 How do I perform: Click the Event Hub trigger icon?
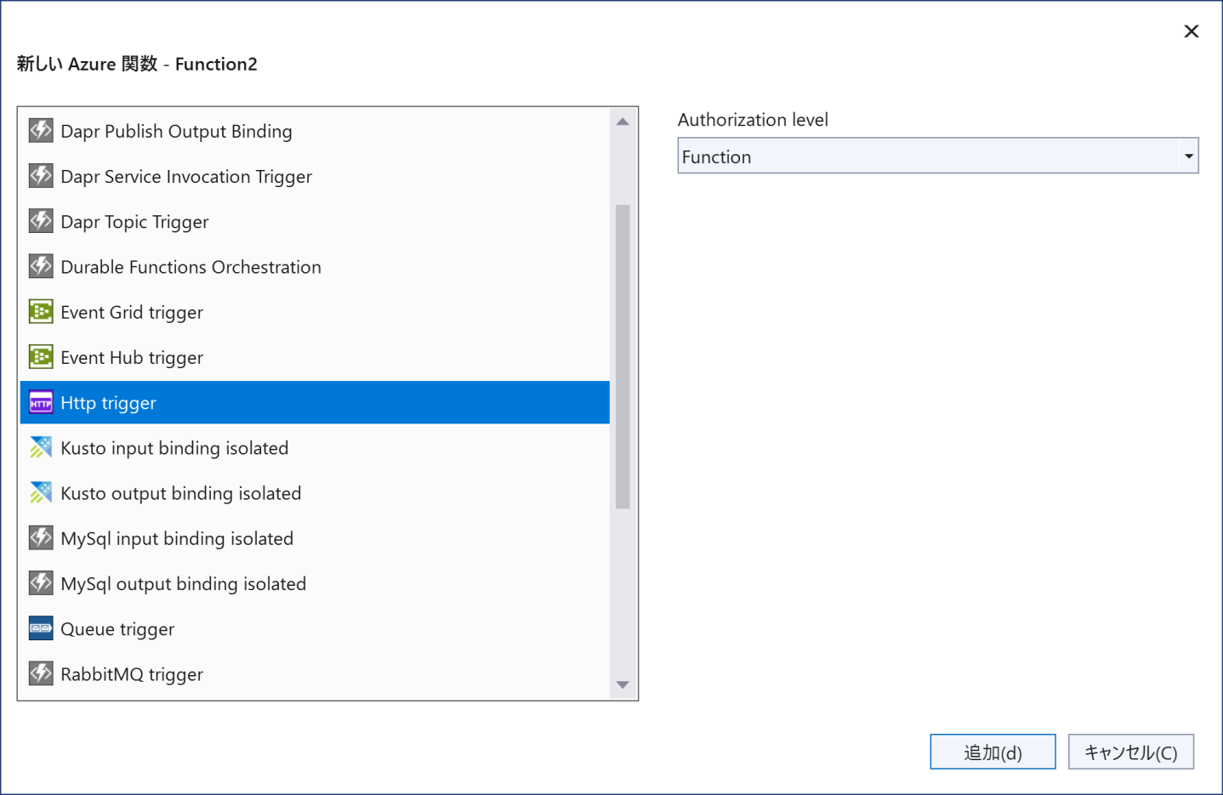(41, 356)
